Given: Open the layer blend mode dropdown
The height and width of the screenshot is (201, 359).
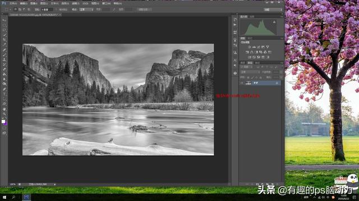Looking at the screenshot, I should click(x=250, y=72).
